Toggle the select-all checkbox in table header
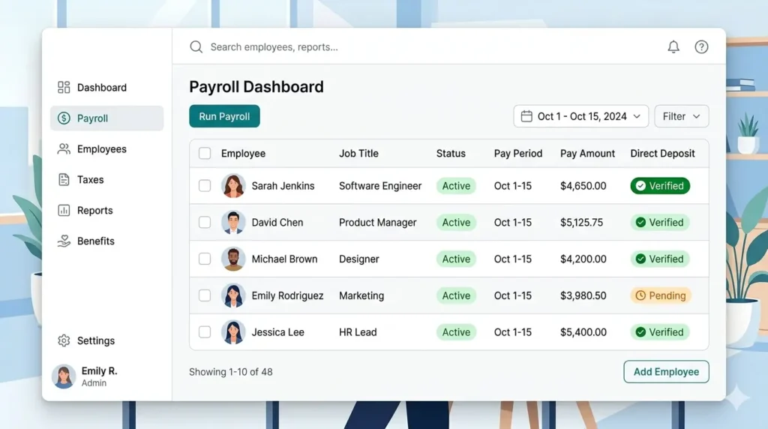 tap(205, 153)
